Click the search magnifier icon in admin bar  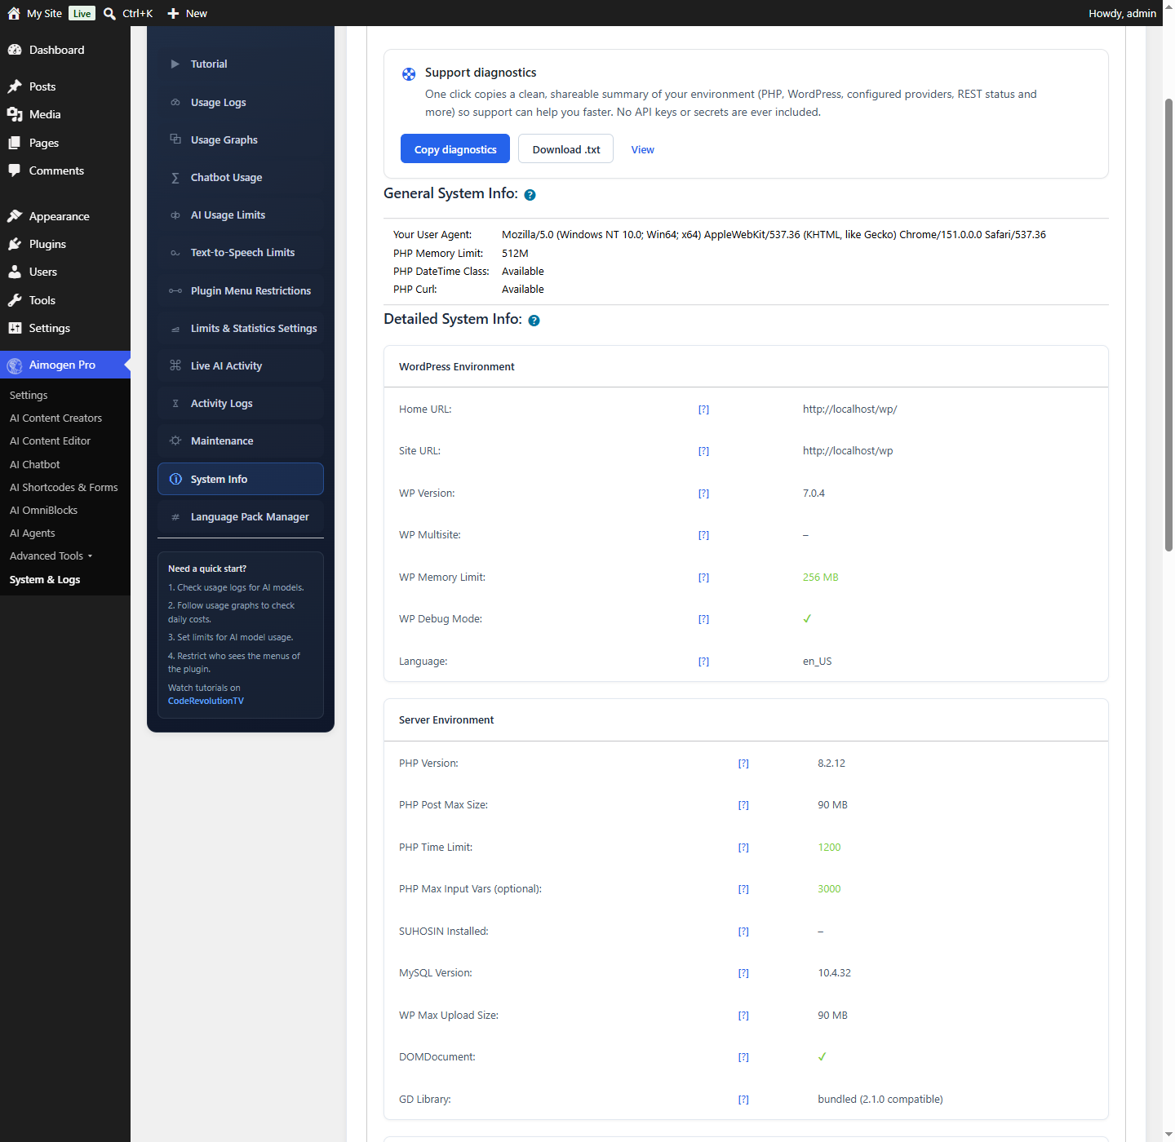(109, 14)
